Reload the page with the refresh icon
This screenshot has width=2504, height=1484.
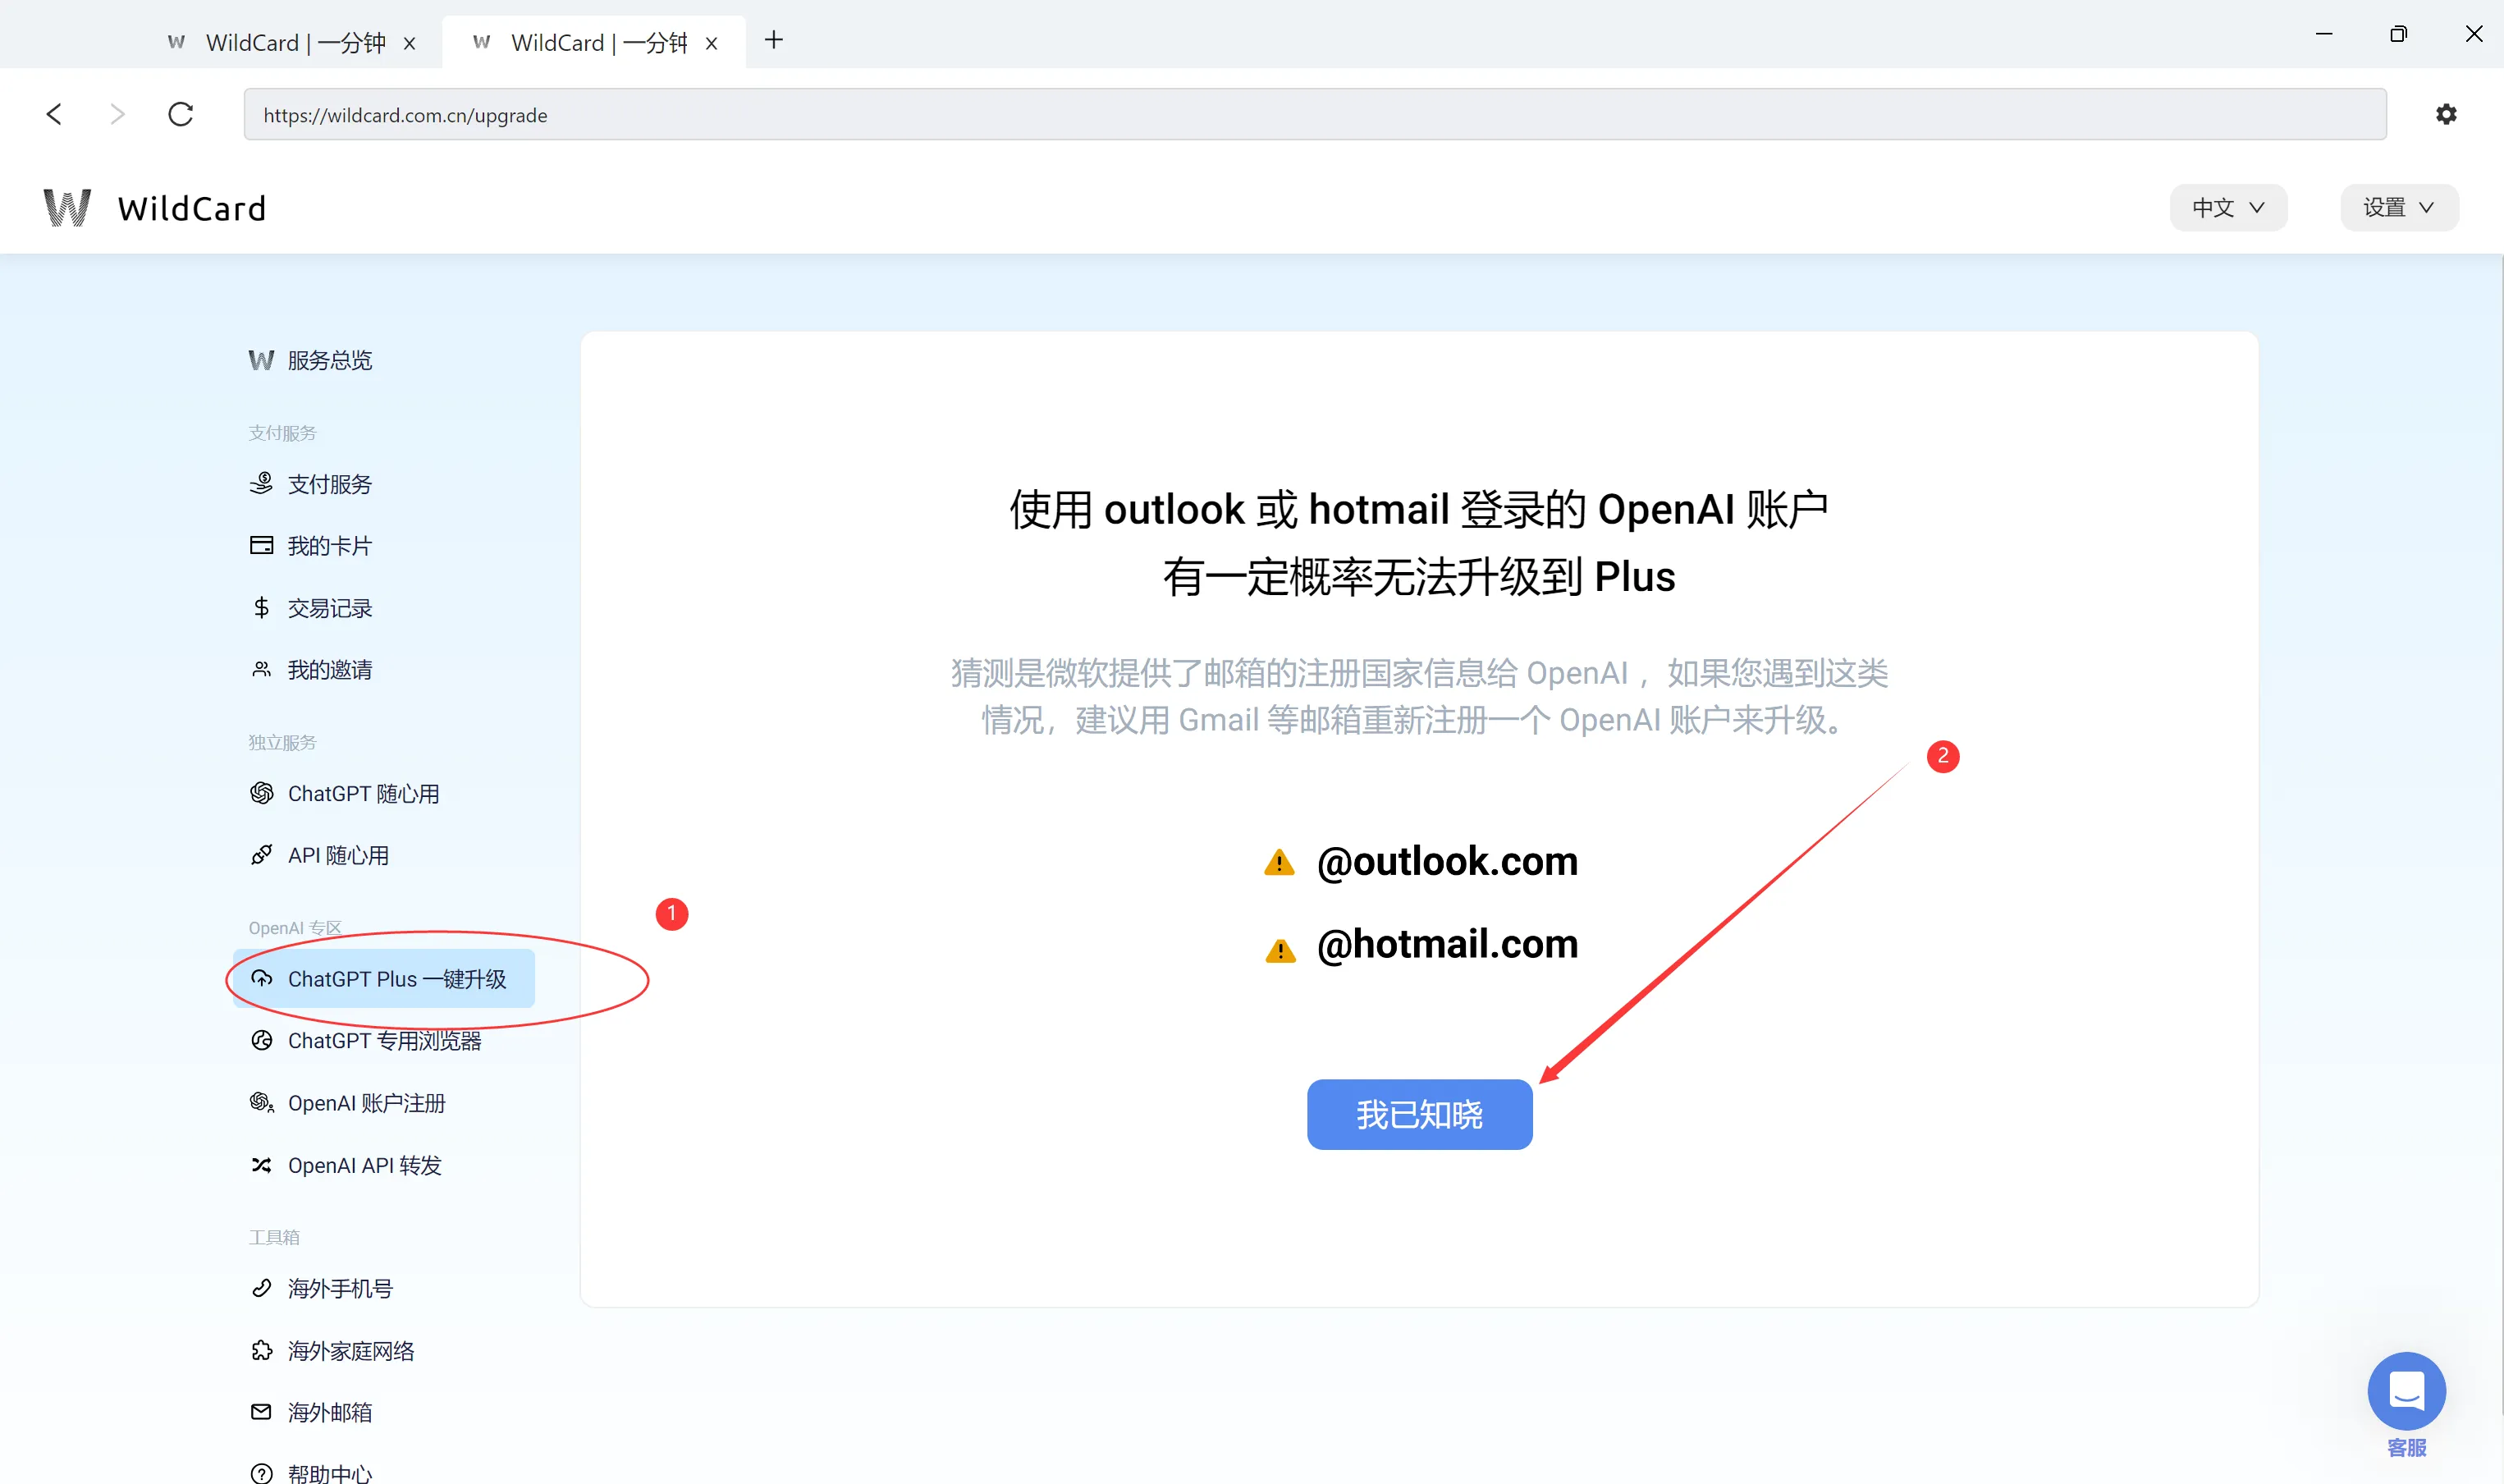180,114
